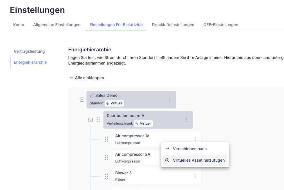Select Energiehierarchie in the sidebar
Viewport: 284px width, 190px height.
click(30, 62)
